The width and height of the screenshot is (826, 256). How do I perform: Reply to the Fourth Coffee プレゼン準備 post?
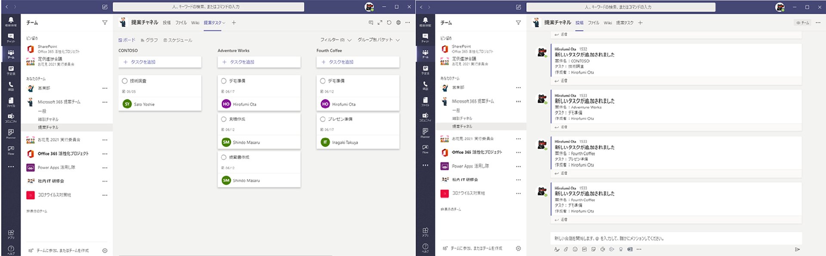[x=561, y=173]
